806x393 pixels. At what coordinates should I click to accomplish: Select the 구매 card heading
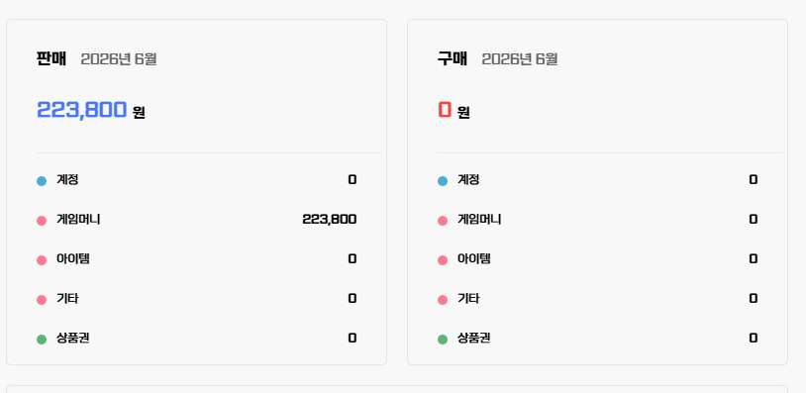[453, 58]
